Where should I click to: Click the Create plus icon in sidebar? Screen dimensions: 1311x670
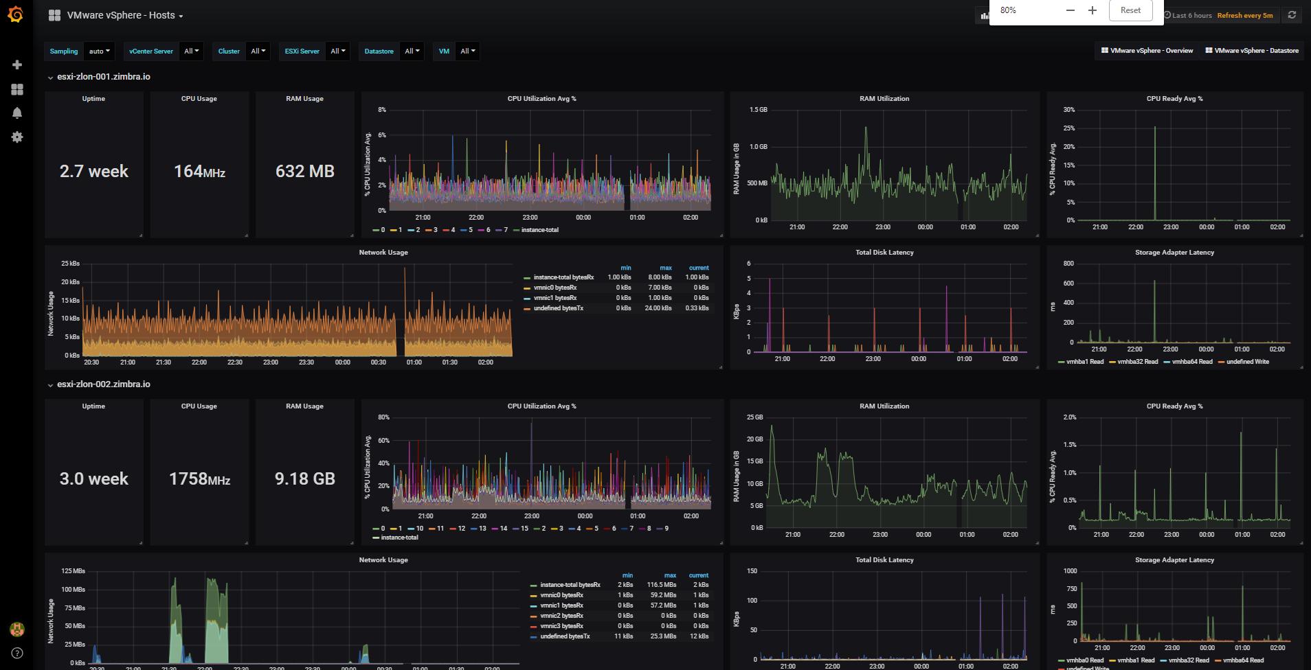coord(15,64)
